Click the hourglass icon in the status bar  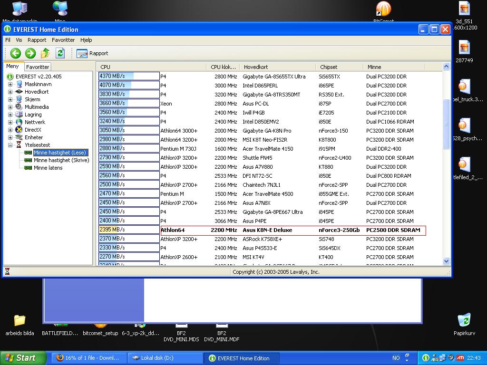click(x=8, y=271)
